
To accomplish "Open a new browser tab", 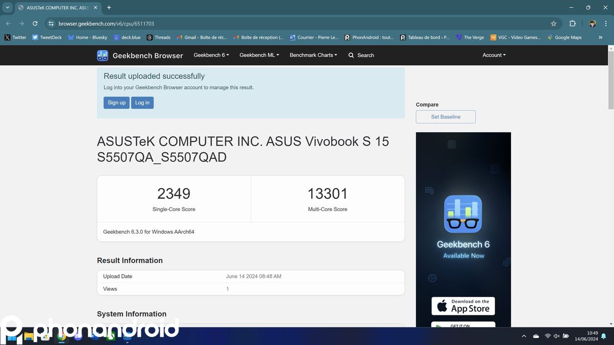I will (109, 8).
